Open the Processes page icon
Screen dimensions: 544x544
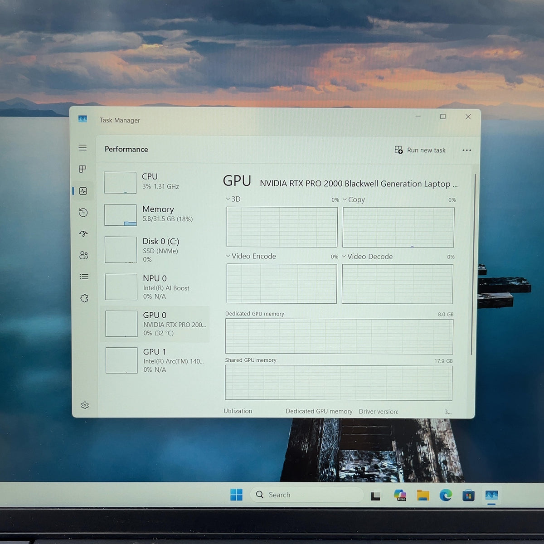(x=83, y=169)
